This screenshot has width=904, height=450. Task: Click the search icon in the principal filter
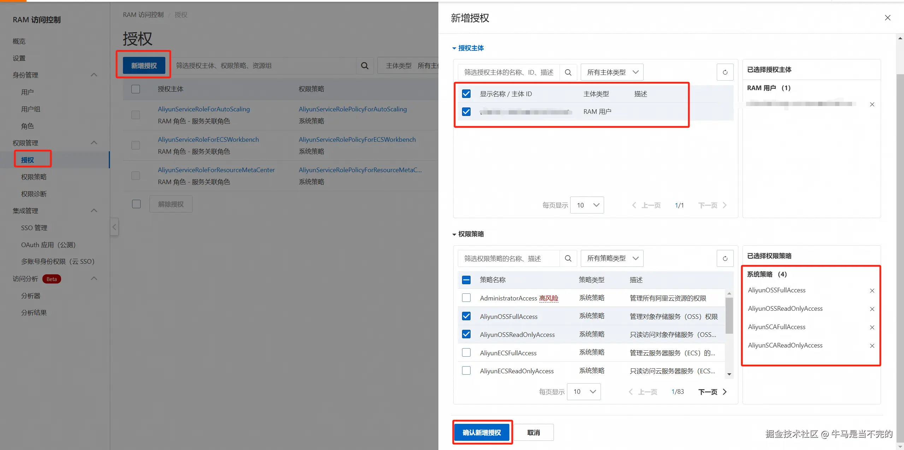tap(568, 72)
